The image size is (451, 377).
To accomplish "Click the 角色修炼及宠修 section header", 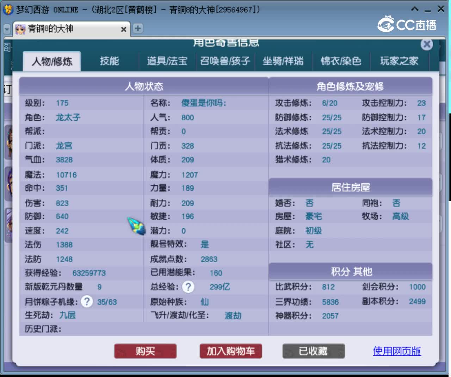I will tap(350, 86).
